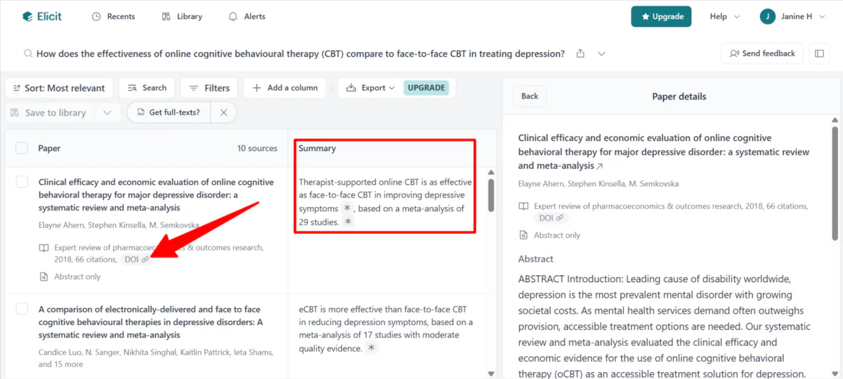Click the Paper details panel scrollbar
The height and width of the screenshot is (379, 843).
click(835, 182)
